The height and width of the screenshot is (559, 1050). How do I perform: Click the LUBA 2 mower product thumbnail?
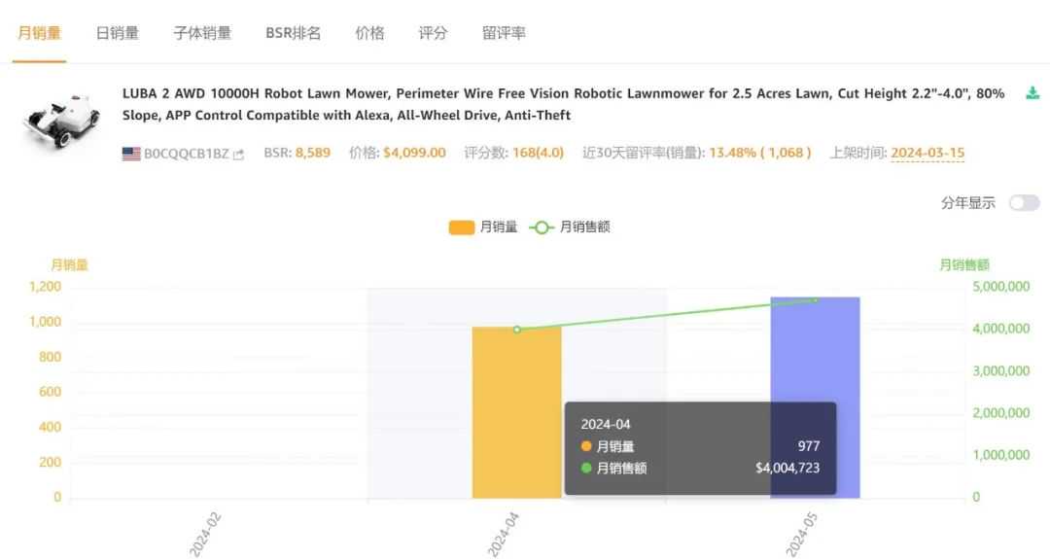coord(61,122)
